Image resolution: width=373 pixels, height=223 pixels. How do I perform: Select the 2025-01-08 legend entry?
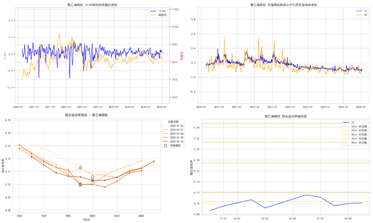point(173,134)
